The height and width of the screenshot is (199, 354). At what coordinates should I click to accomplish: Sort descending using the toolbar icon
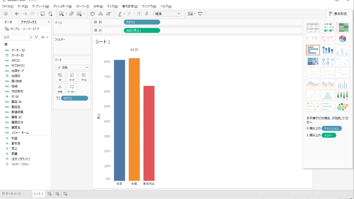109,14
